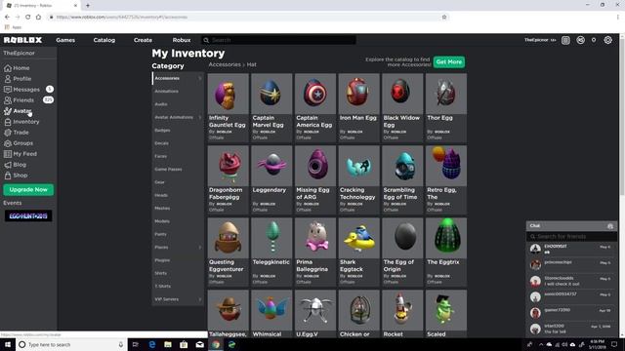This screenshot has width=625, height=351.
Task: Open the Mail app from the taskbar
Action: point(199,344)
